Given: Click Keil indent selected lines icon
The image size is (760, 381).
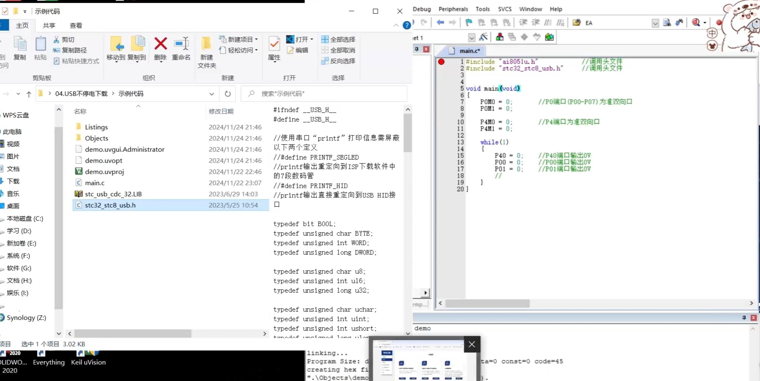Looking at the screenshot, I should pos(523,22).
